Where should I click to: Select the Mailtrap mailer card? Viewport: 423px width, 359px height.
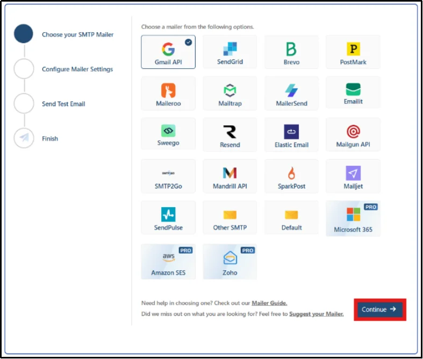tap(230, 93)
